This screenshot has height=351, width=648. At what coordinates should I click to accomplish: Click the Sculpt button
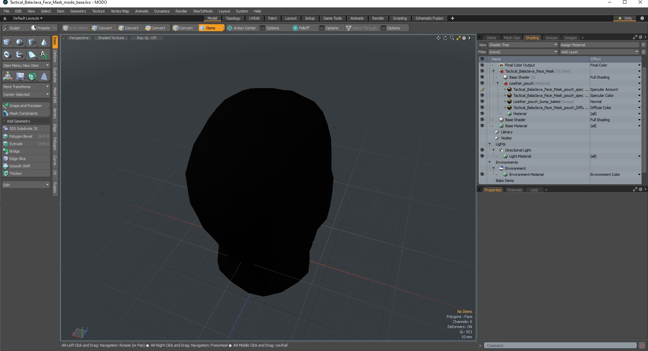point(15,28)
